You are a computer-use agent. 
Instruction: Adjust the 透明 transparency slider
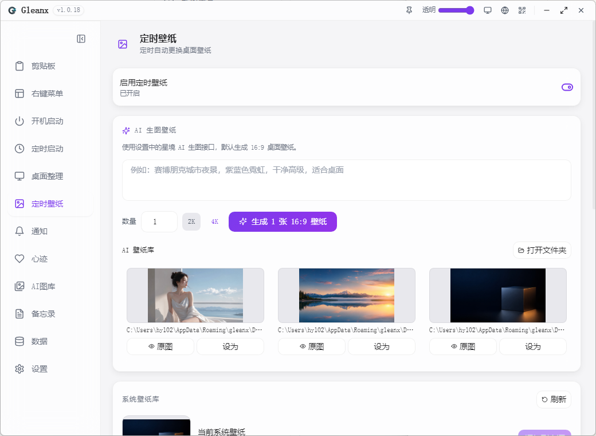point(456,10)
